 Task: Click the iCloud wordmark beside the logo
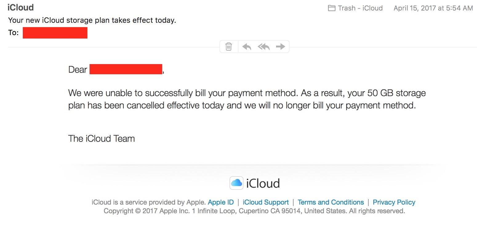click(x=263, y=183)
